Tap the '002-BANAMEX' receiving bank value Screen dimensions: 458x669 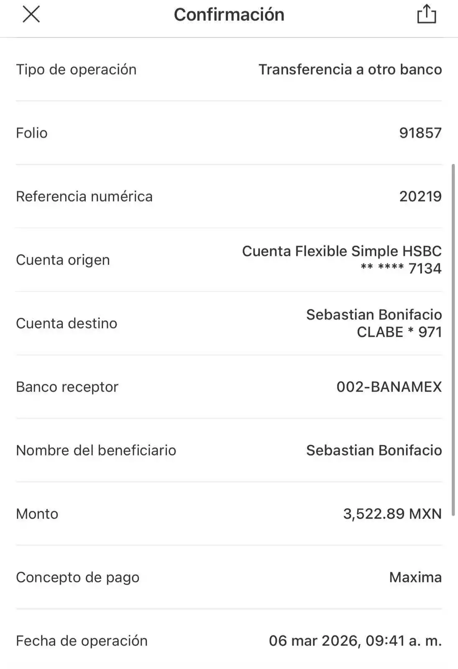389,387
